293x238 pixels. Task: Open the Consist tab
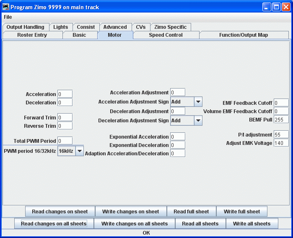tap(86, 27)
